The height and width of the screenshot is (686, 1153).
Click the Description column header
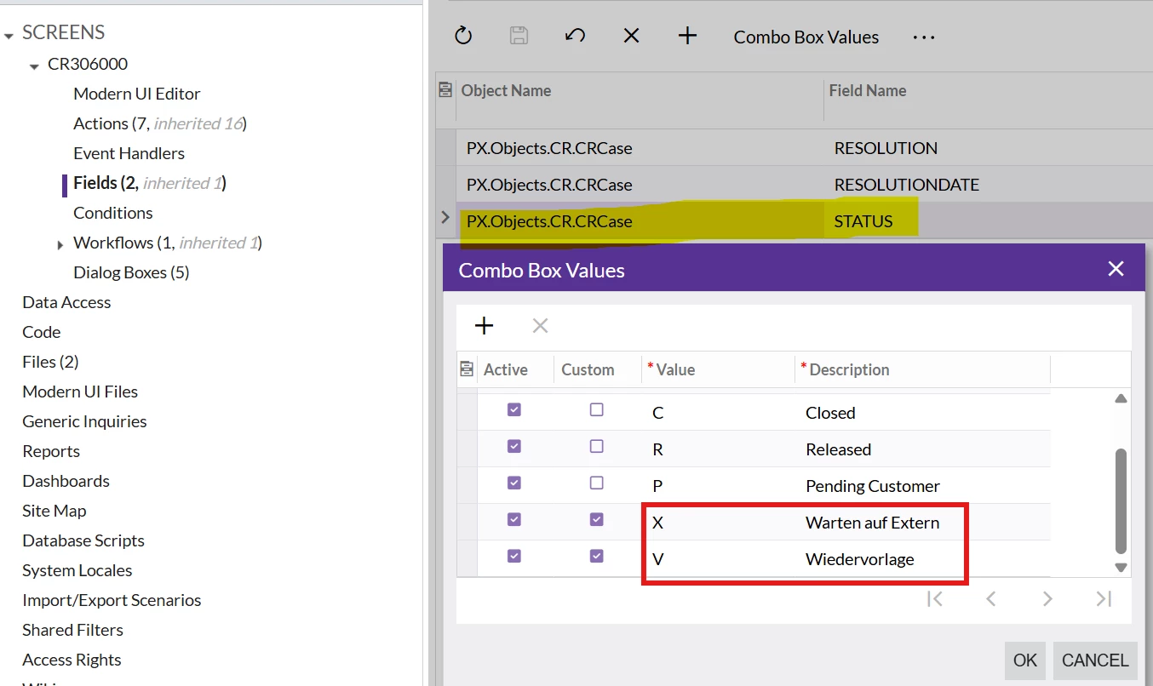849,369
